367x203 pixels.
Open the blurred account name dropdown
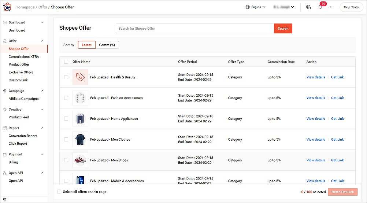click(x=284, y=7)
